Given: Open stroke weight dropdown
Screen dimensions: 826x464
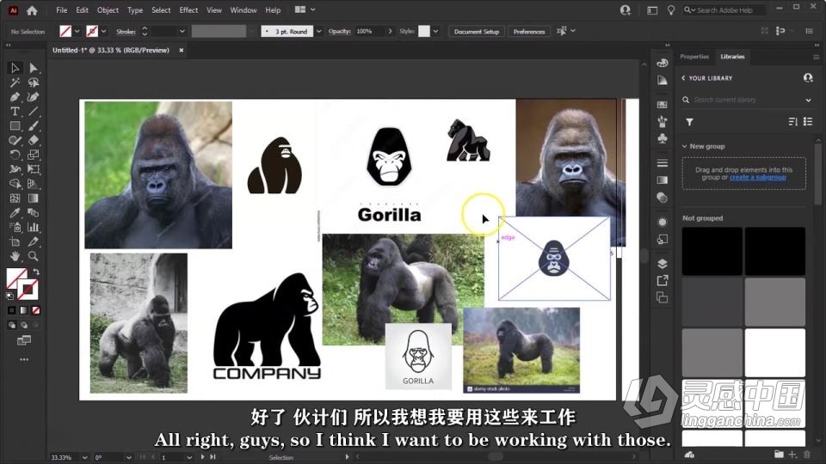Looking at the screenshot, I should (x=182, y=32).
